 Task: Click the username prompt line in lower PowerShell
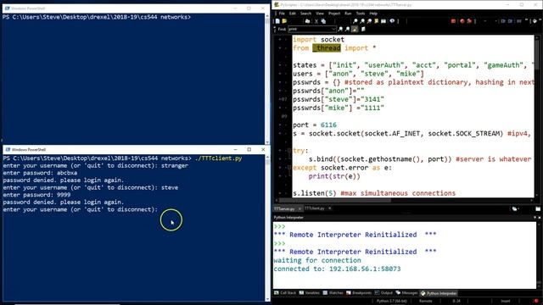pos(80,209)
